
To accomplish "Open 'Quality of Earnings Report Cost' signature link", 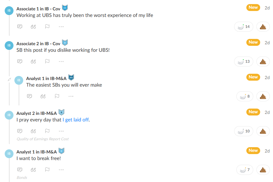I will click(x=43, y=139).
